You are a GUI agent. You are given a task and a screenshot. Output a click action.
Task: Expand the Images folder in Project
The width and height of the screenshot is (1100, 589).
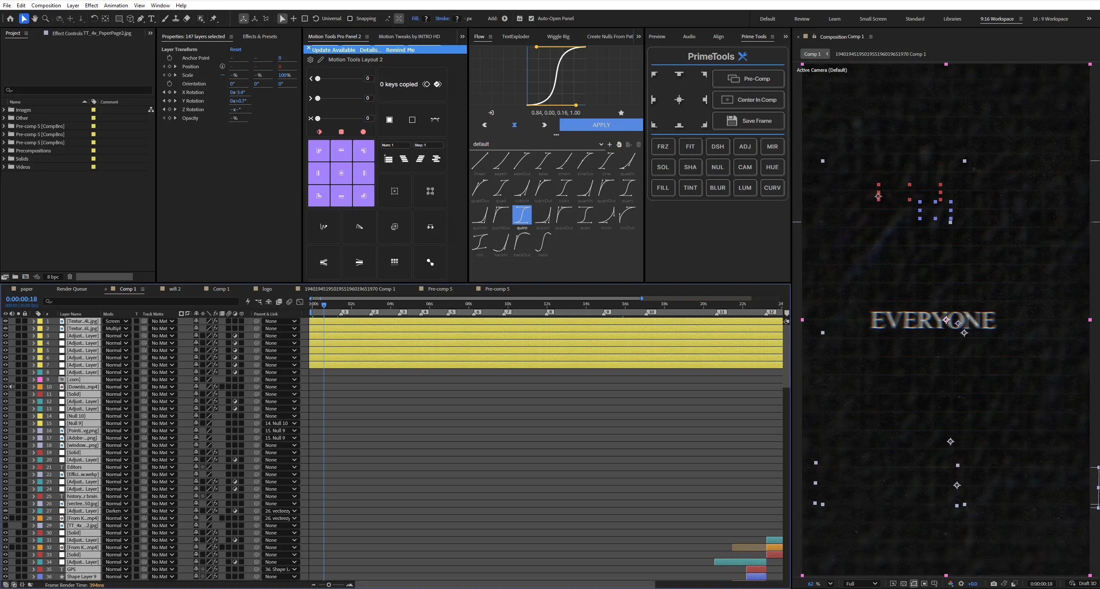coord(4,110)
